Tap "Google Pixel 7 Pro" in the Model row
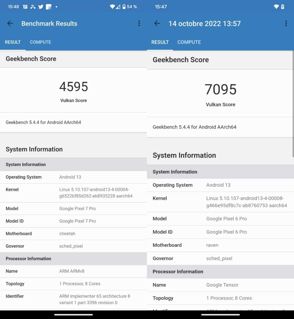294x319 pixels. [77, 208]
